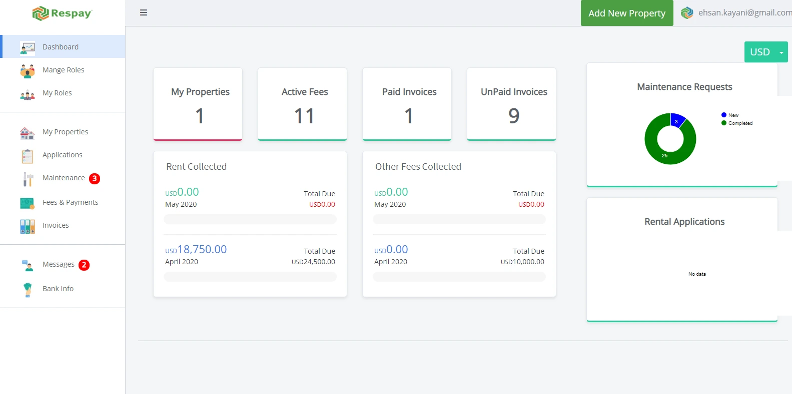792x394 pixels.
Task: Click the My Properties house icon
Action: (x=28, y=132)
